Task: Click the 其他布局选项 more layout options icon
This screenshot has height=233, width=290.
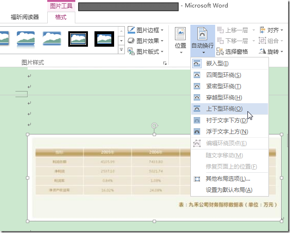Action: [197, 179]
